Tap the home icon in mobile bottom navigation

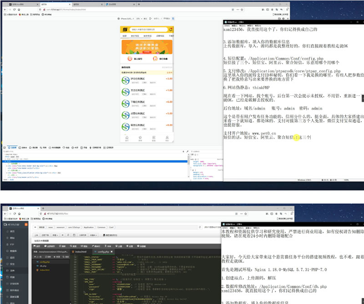127,138
